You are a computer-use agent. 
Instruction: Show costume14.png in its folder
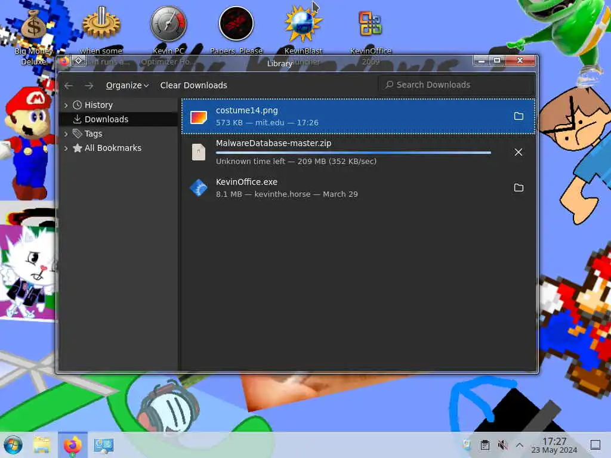point(519,116)
